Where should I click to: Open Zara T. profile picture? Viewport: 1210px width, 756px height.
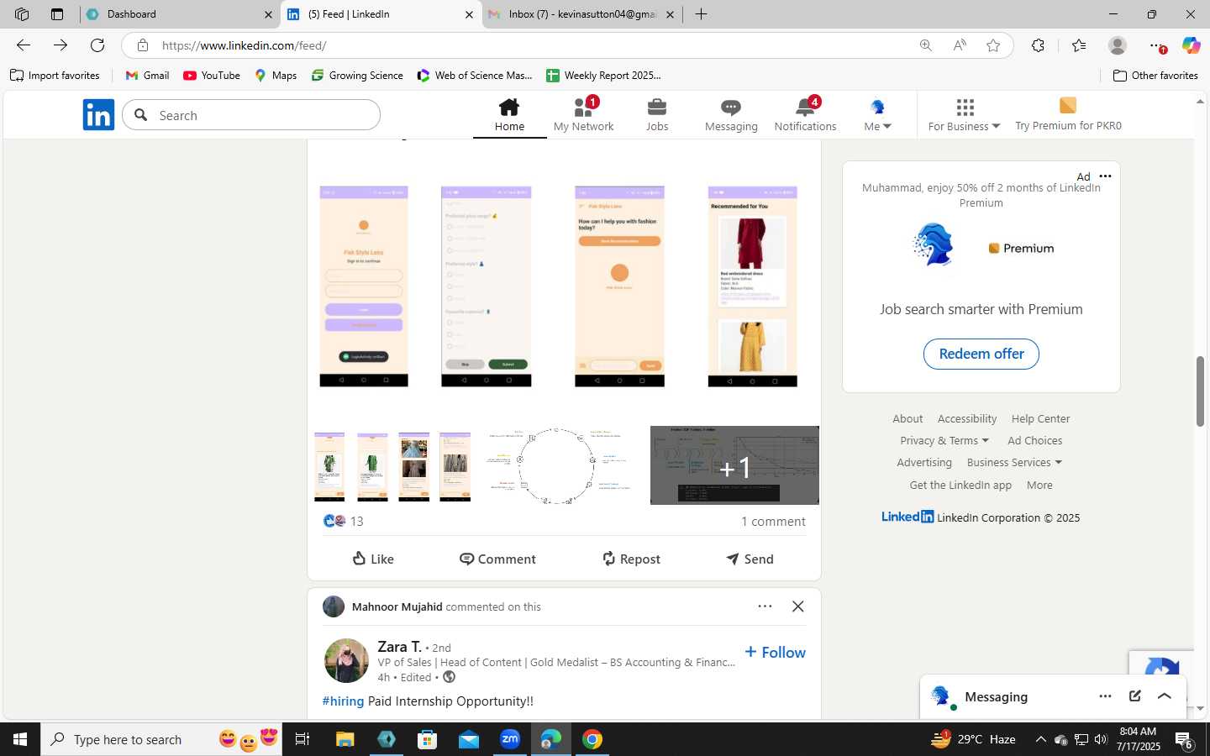(346, 660)
